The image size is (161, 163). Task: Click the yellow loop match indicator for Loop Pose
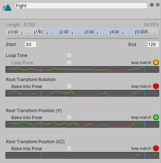point(156,62)
